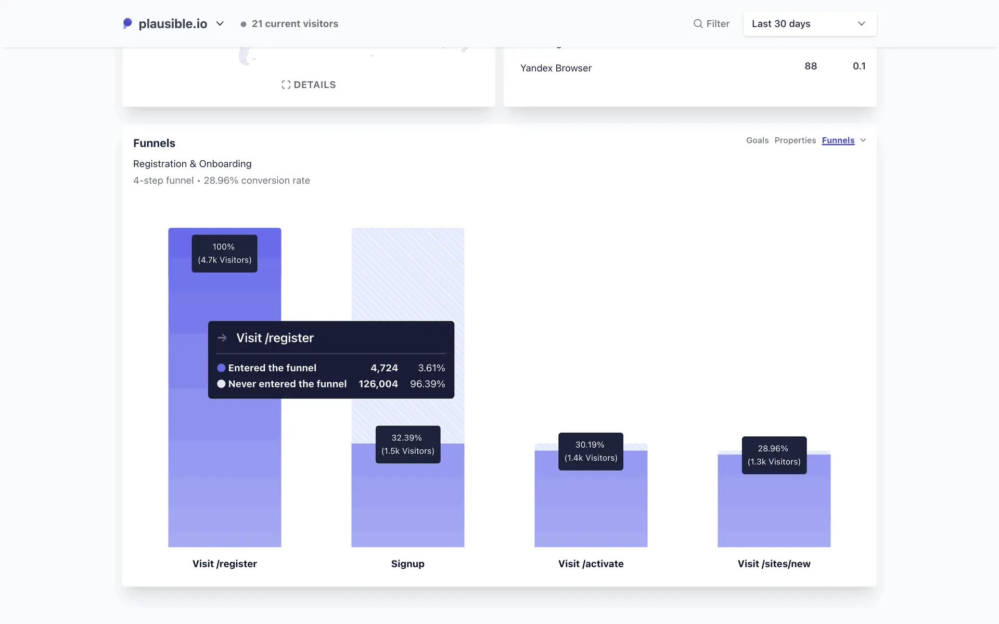The width and height of the screenshot is (999, 624).
Task: Click the Filter search icon
Action: tap(698, 23)
